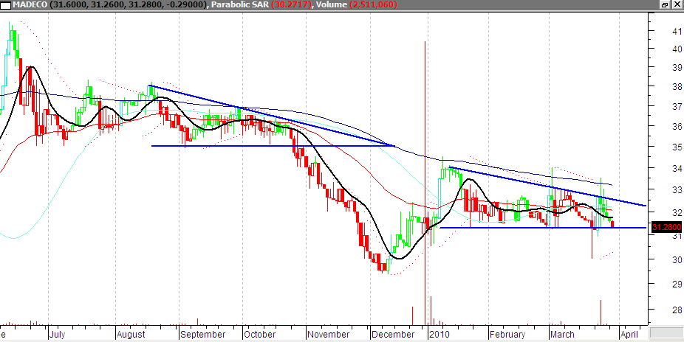Screen dimensions: 684x342
Task: Select the descending blue trendline starting January 2010
Action: tap(547, 186)
